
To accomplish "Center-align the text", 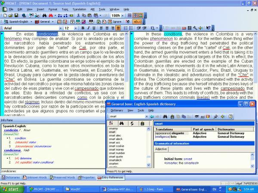I will tap(107, 28).
